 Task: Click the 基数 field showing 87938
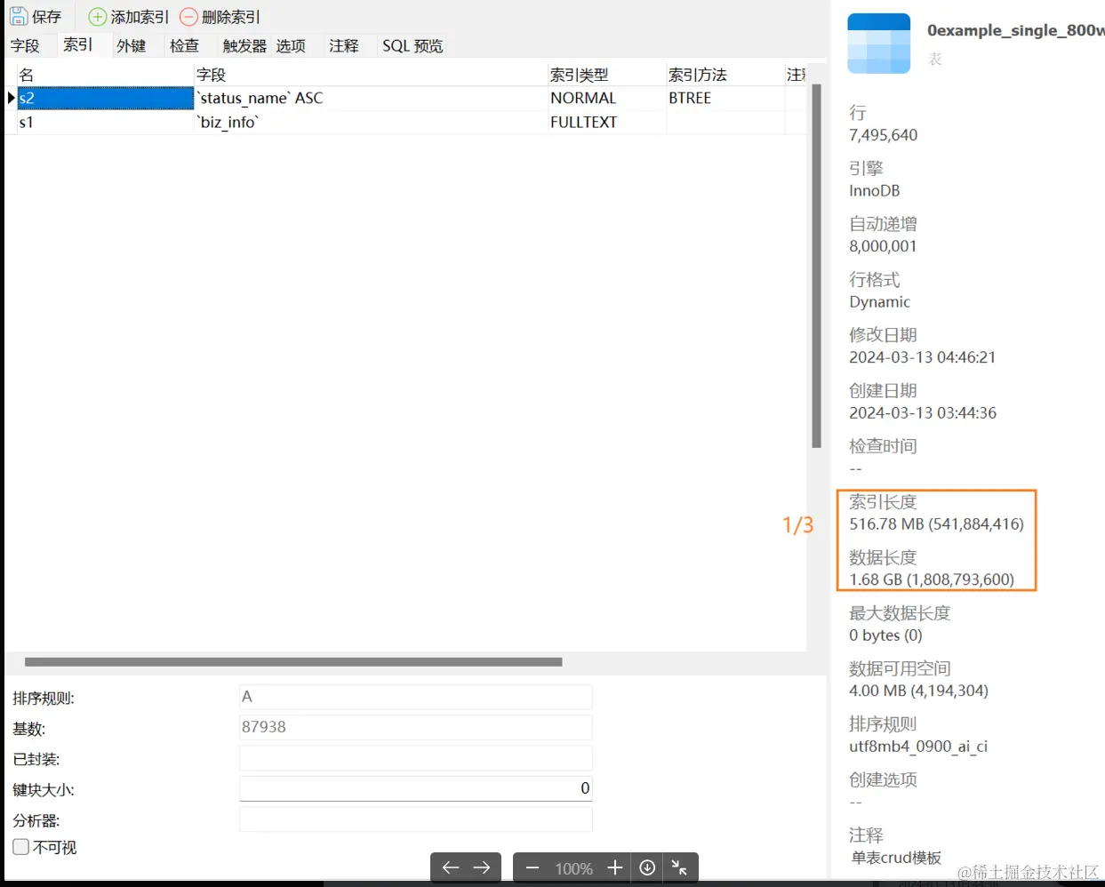[x=415, y=727]
